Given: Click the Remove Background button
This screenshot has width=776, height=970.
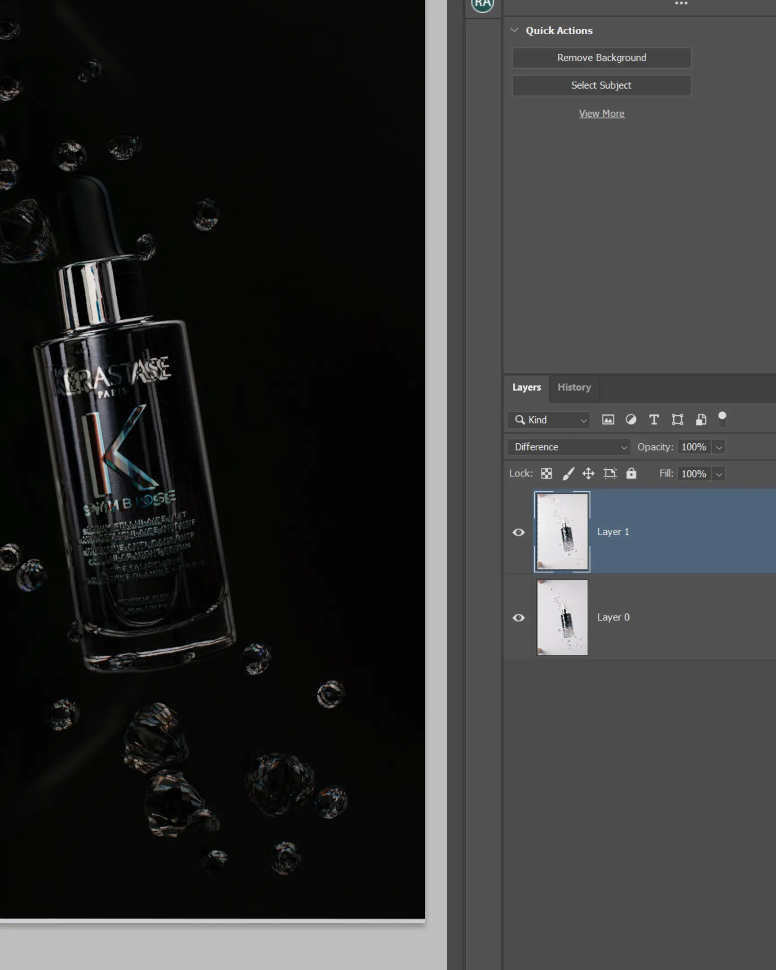Looking at the screenshot, I should click(601, 57).
